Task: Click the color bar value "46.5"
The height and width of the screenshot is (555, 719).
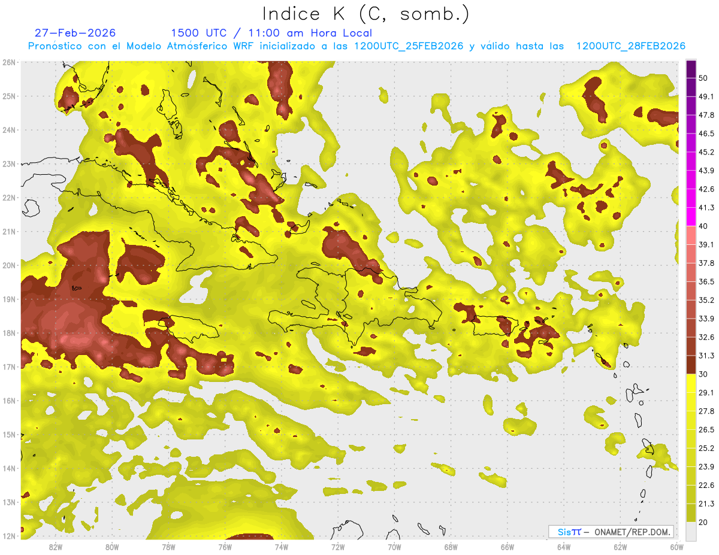Action: pyautogui.click(x=706, y=134)
